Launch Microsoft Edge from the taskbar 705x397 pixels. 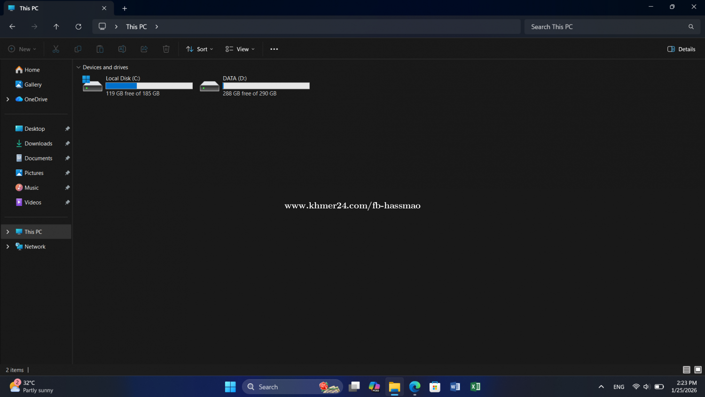(x=415, y=387)
